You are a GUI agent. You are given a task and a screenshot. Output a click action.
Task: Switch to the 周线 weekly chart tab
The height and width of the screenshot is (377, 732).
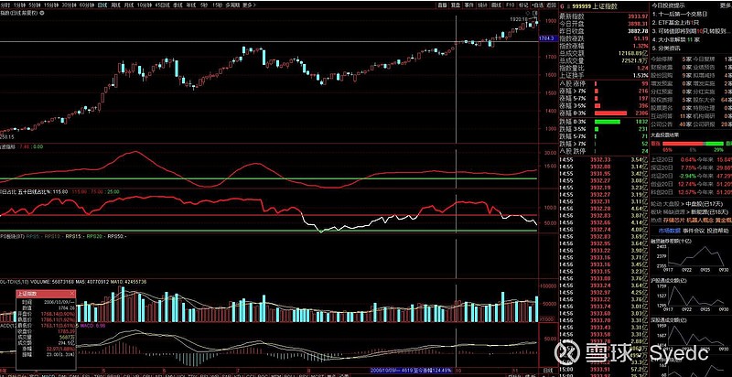click(116, 5)
